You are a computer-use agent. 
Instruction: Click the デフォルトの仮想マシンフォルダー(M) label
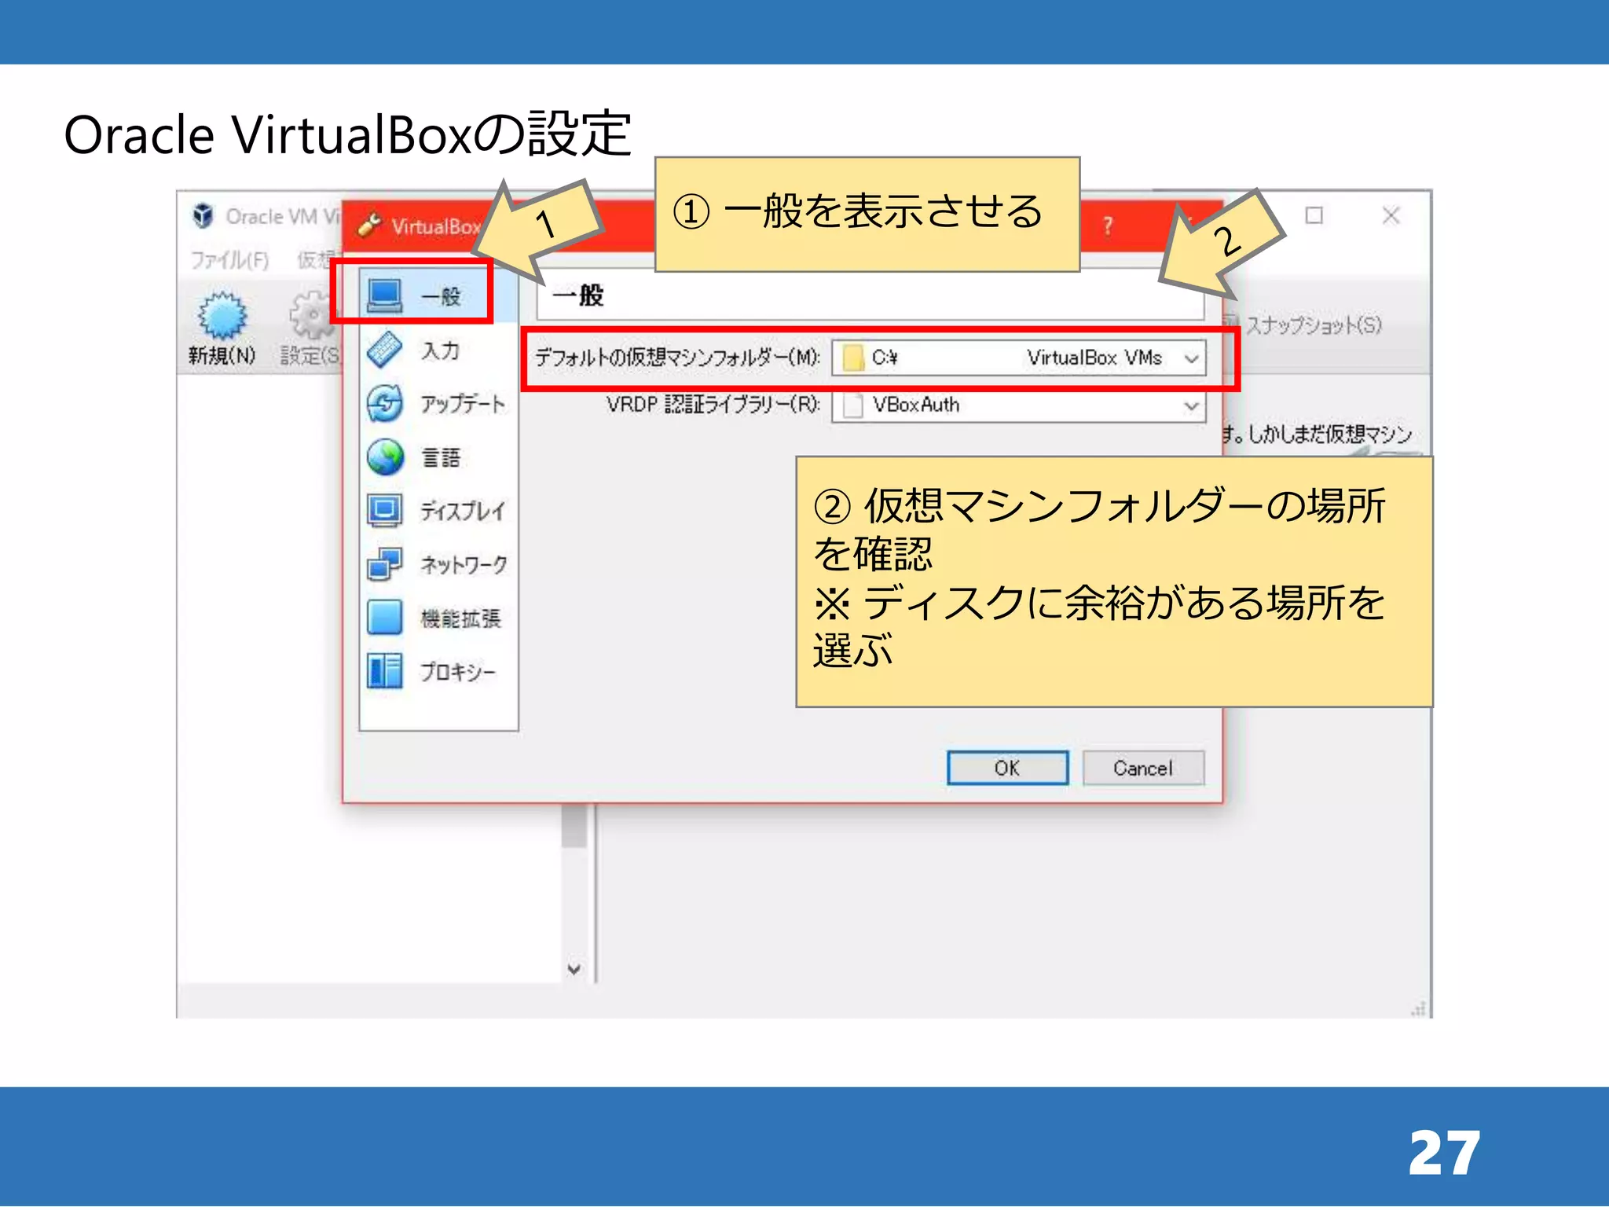pyautogui.click(x=677, y=358)
